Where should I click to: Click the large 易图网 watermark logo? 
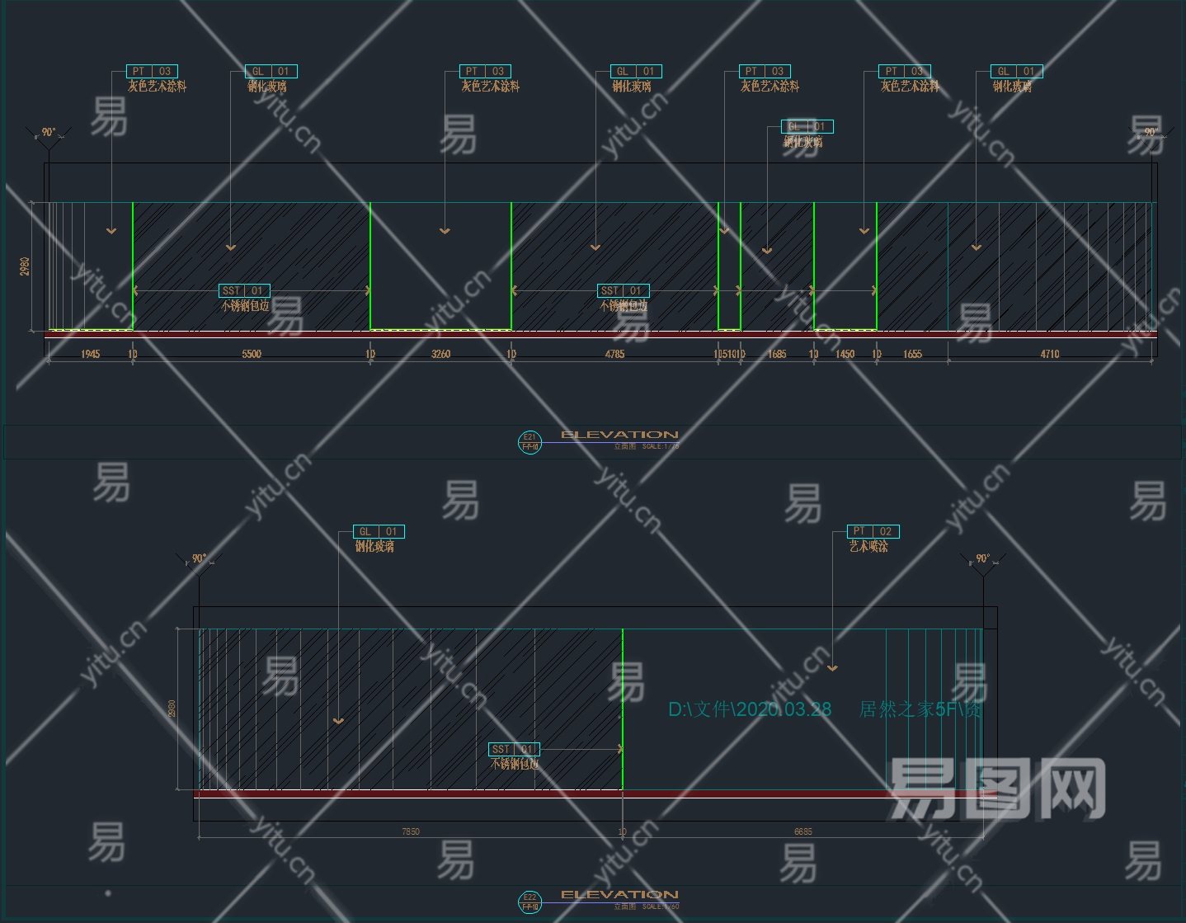pyautogui.click(x=997, y=789)
